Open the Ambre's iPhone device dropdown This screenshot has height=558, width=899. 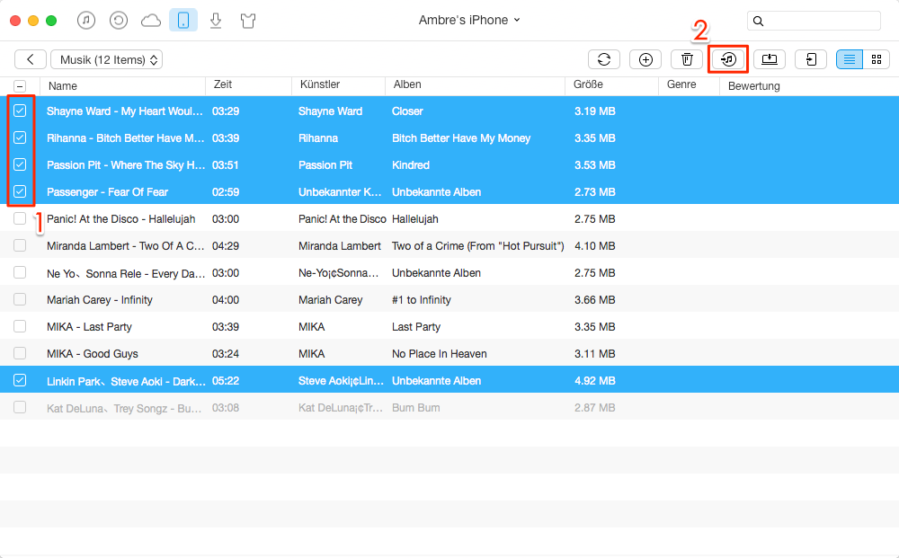(469, 20)
